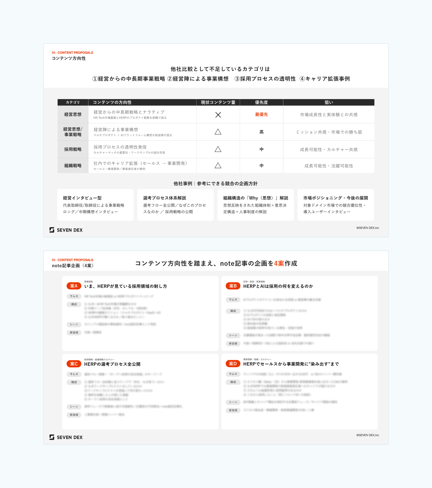The height and width of the screenshot is (488, 432).
Task: Open the 選考プロセス体系解説 card
Action: tap(175, 205)
